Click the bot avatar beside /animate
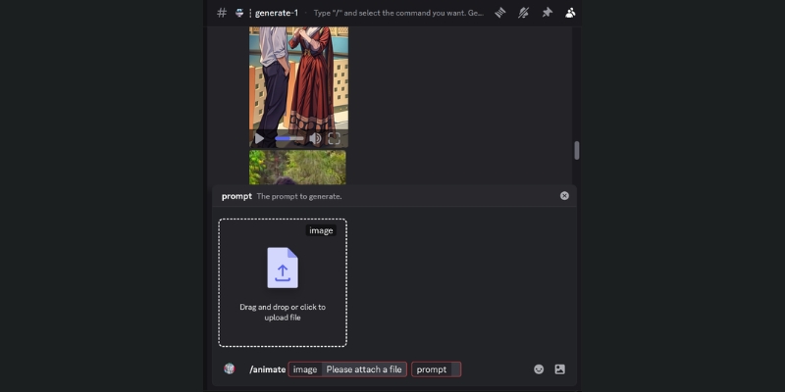Image resolution: width=785 pixels, height=392 pixels. 230,369
